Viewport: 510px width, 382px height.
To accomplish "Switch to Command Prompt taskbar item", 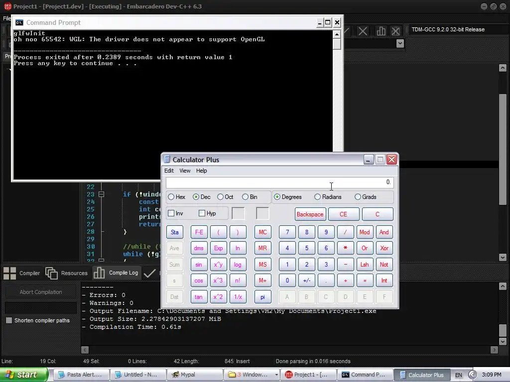I will (365, 375).
